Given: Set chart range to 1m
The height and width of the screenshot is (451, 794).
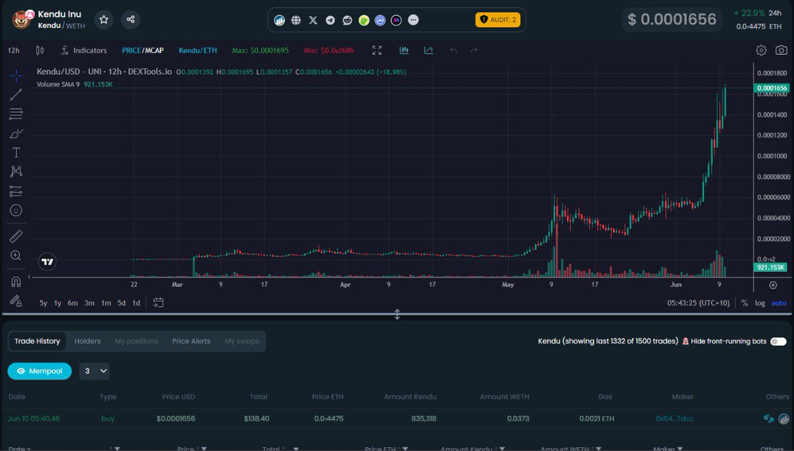Looking at the screenshot, I should pos(106,303).
